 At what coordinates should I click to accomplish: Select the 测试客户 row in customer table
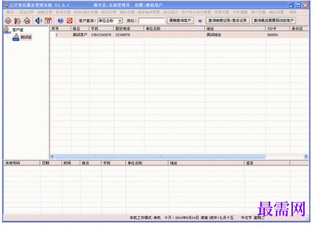[179, 35]
